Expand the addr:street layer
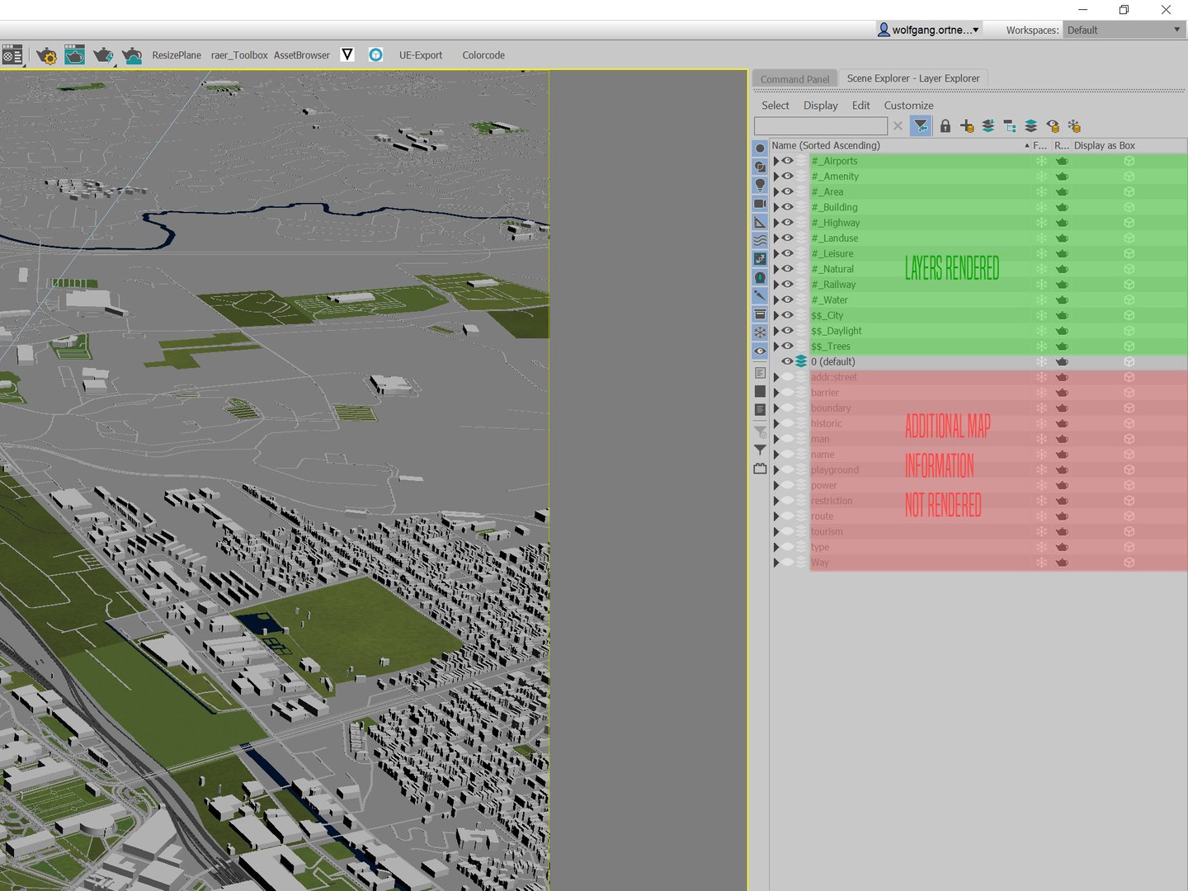 pyautogui.click(x=775, y=377)
